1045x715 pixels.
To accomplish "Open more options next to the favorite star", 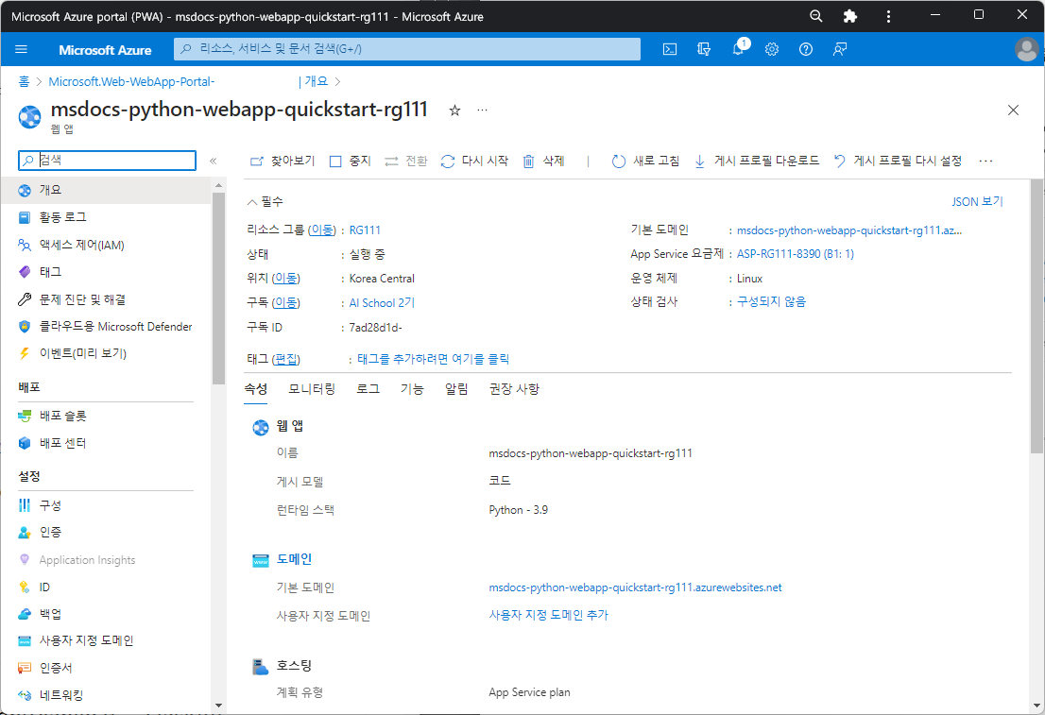I will click(483, 110).
